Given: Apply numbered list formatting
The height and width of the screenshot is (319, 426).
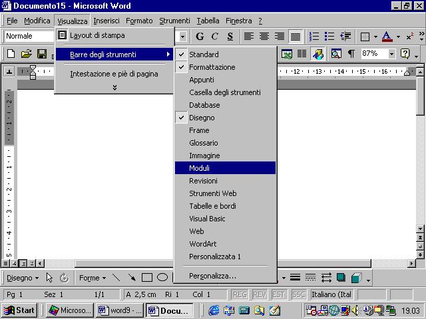Looking at the screenshot, I should [x=314, y=36].
